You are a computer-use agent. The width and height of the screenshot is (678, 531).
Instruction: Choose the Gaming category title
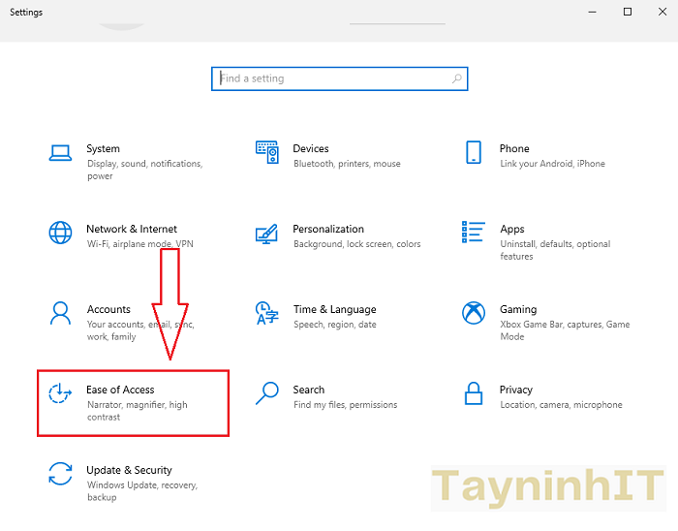pos(518,309)
